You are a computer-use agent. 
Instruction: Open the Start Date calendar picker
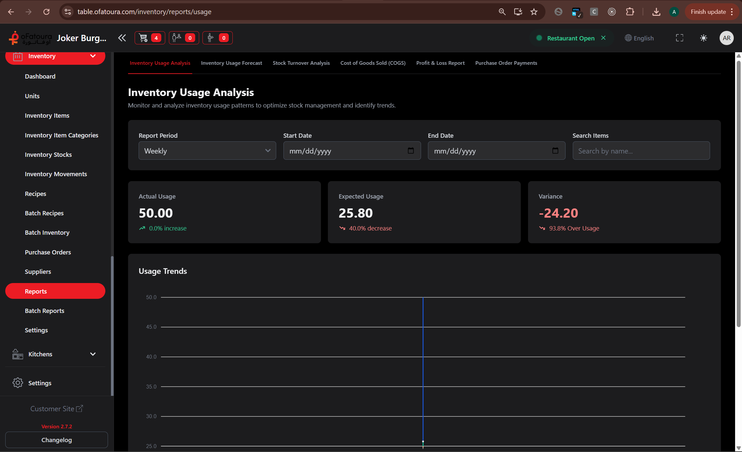(x=411, y=151)
